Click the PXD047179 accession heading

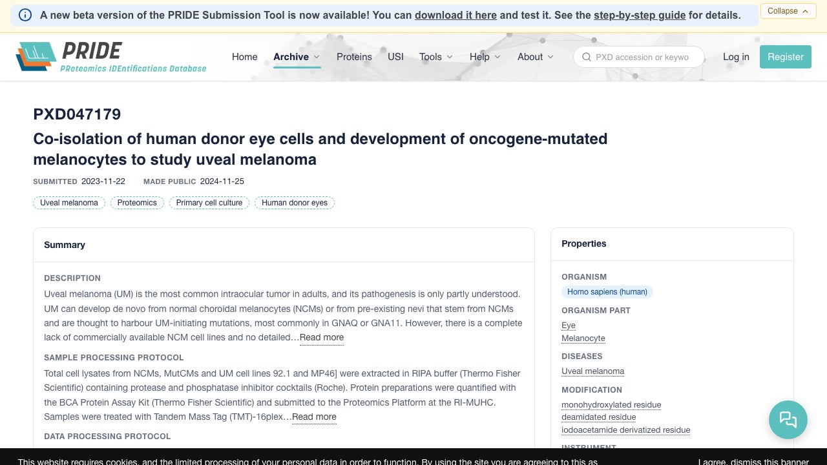point(77,114)
